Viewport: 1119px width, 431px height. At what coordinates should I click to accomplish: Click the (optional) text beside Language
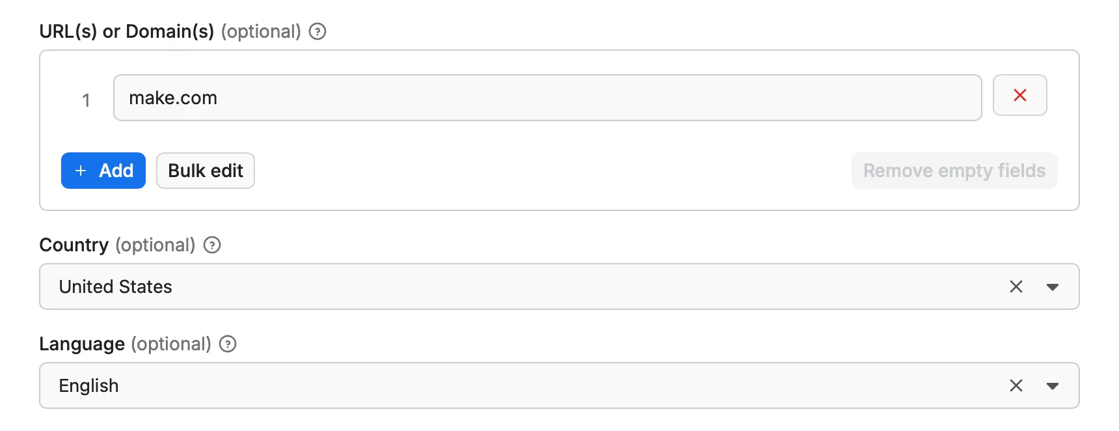(171, 344)
